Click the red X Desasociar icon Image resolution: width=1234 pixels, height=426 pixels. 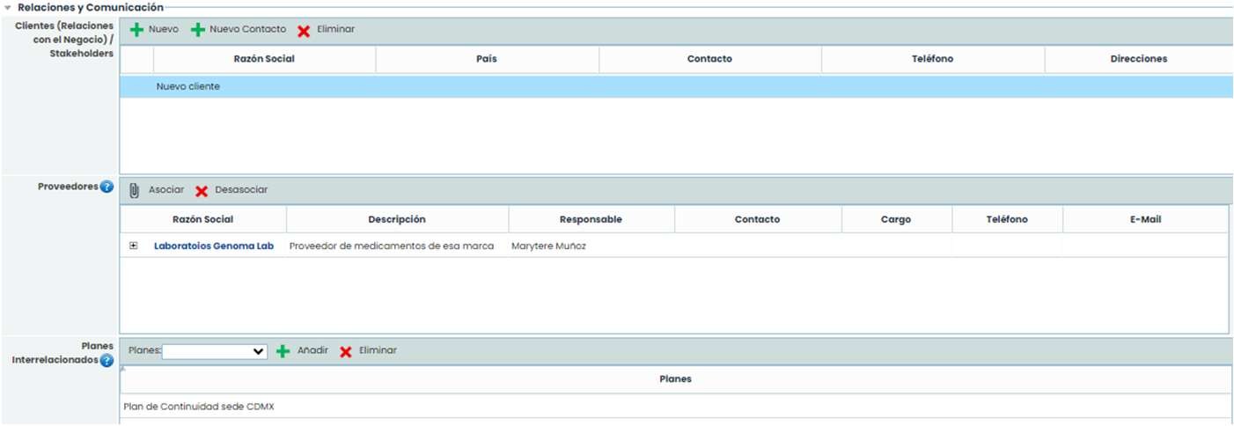[202, 191]
